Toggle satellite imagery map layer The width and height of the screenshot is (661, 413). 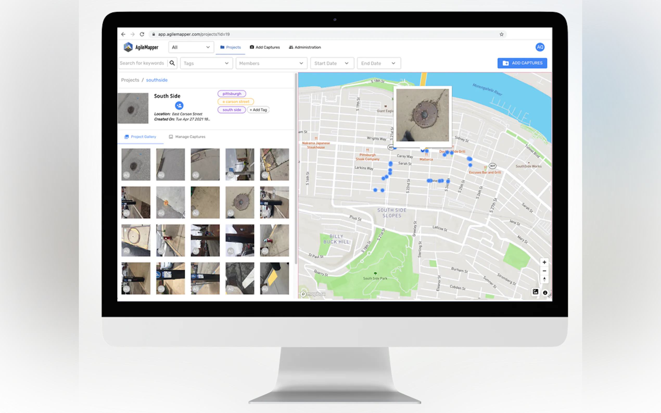[535, 292]
